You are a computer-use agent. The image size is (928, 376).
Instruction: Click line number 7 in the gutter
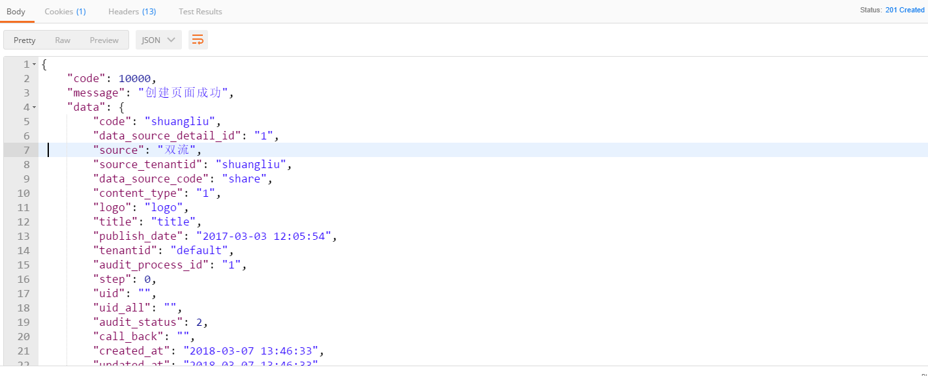tap(26, 151)
